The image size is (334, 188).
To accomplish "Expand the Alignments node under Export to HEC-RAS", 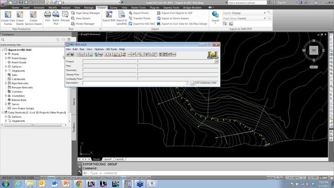I will pyautogui.click(x=6, y=71).
